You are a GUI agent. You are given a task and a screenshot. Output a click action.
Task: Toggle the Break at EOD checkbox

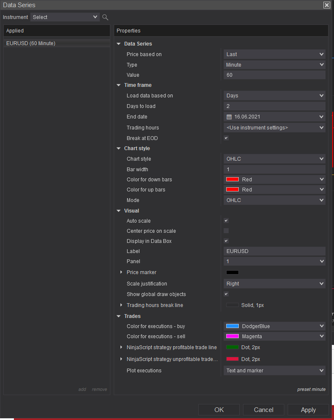pos(226,138)
